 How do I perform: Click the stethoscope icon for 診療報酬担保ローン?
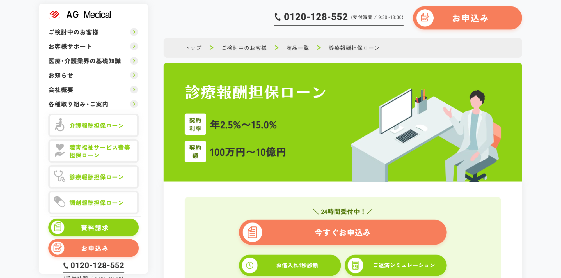pos(59,176)
